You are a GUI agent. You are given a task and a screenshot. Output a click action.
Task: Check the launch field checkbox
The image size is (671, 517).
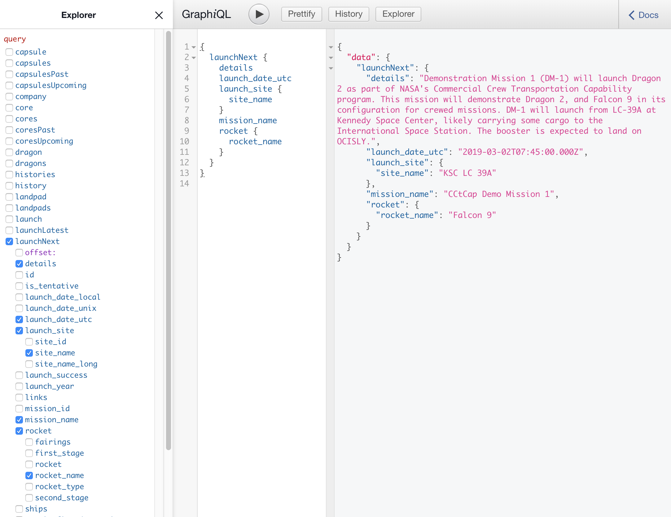(9, 219)
